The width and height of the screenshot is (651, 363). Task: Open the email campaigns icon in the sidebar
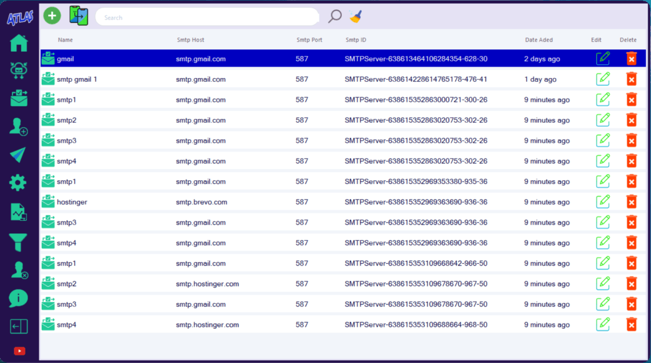tap(18, 99)
